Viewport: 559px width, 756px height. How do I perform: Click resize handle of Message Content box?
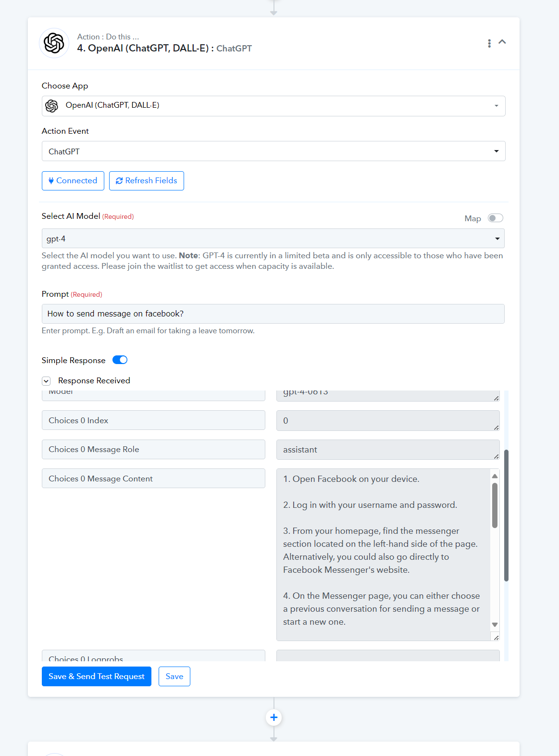(496, 637)
